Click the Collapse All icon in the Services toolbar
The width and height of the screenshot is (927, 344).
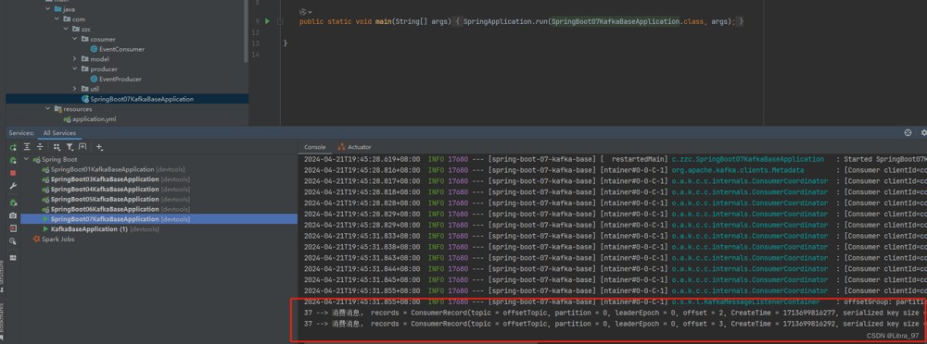coord(40,147)
